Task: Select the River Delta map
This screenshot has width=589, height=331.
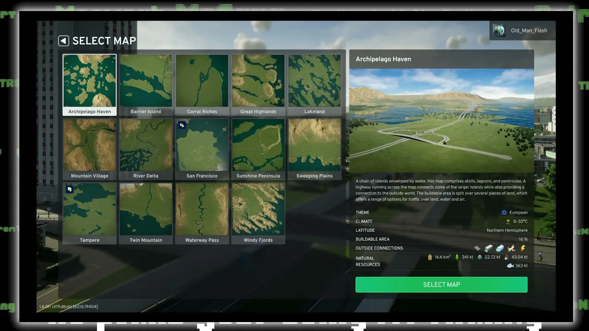Action: 146,149
